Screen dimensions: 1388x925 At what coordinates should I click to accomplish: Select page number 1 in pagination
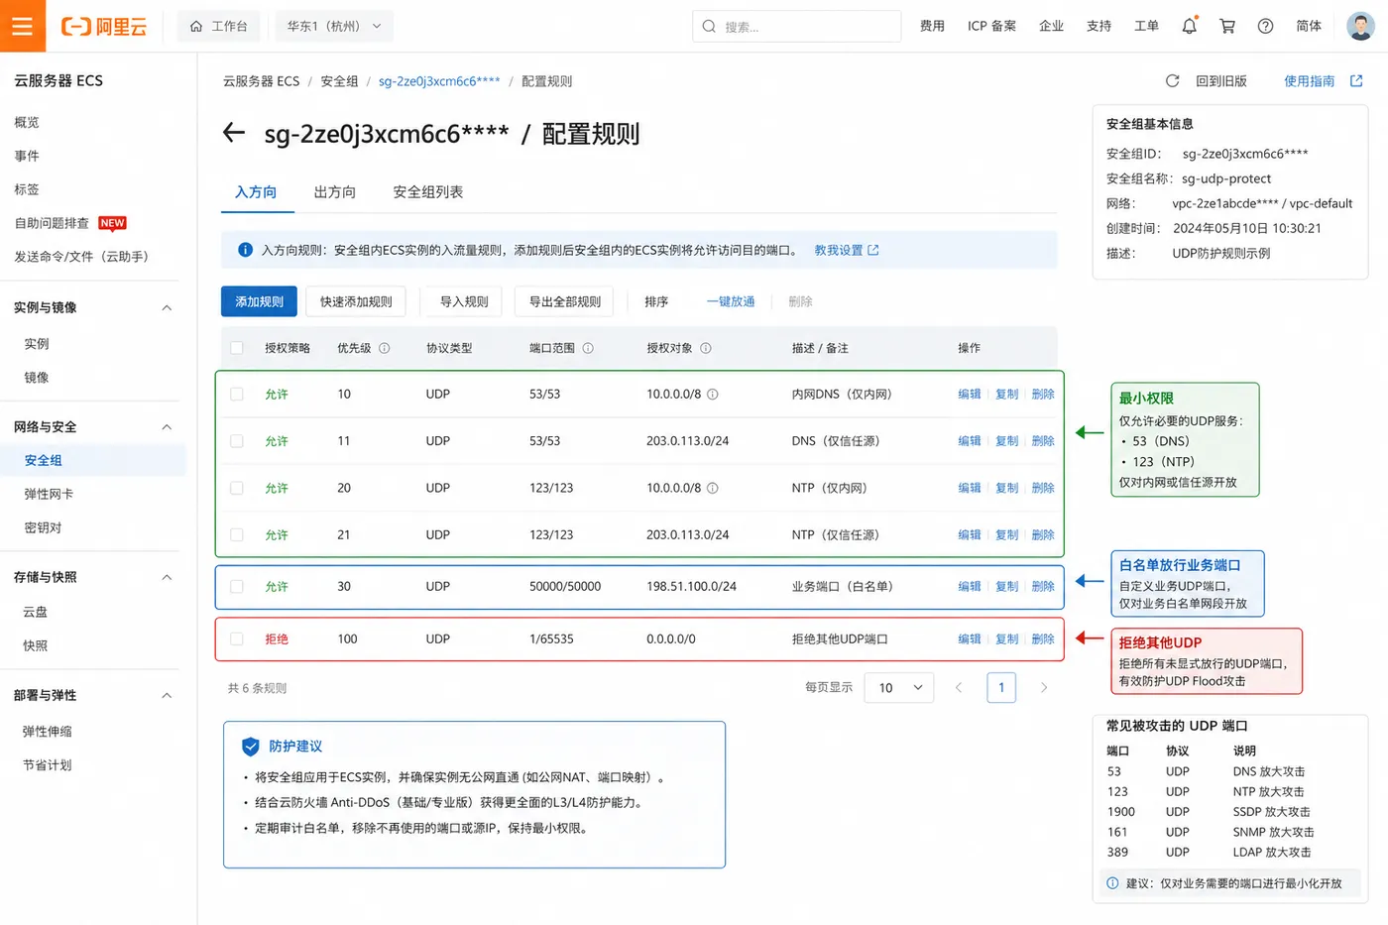(x=1001, y=687)
